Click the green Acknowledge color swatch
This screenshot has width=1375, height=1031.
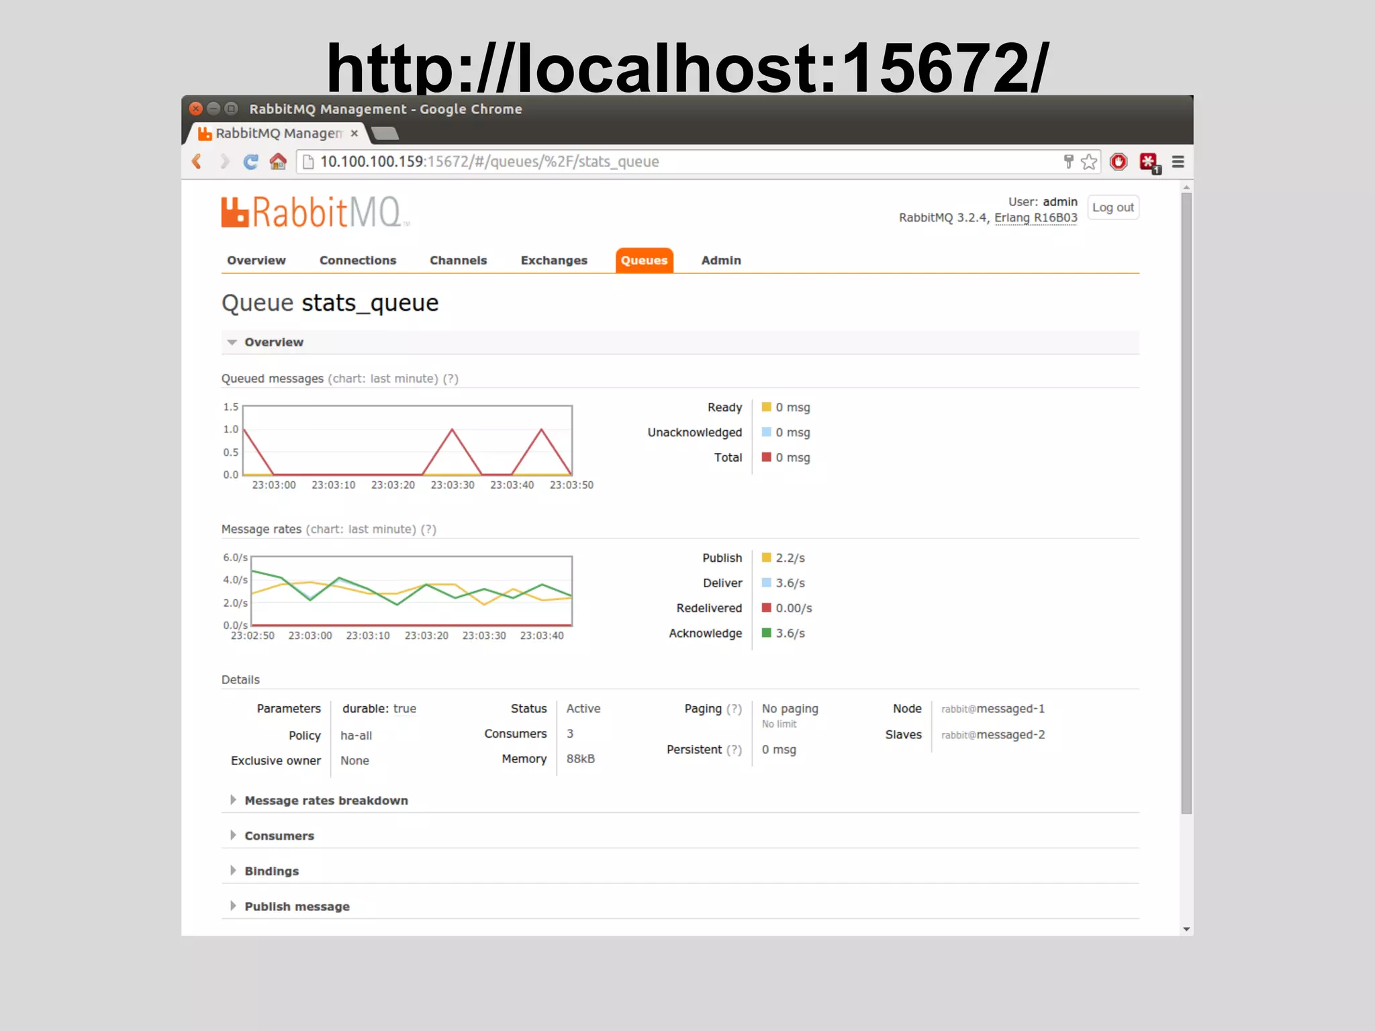click(766, 632)
